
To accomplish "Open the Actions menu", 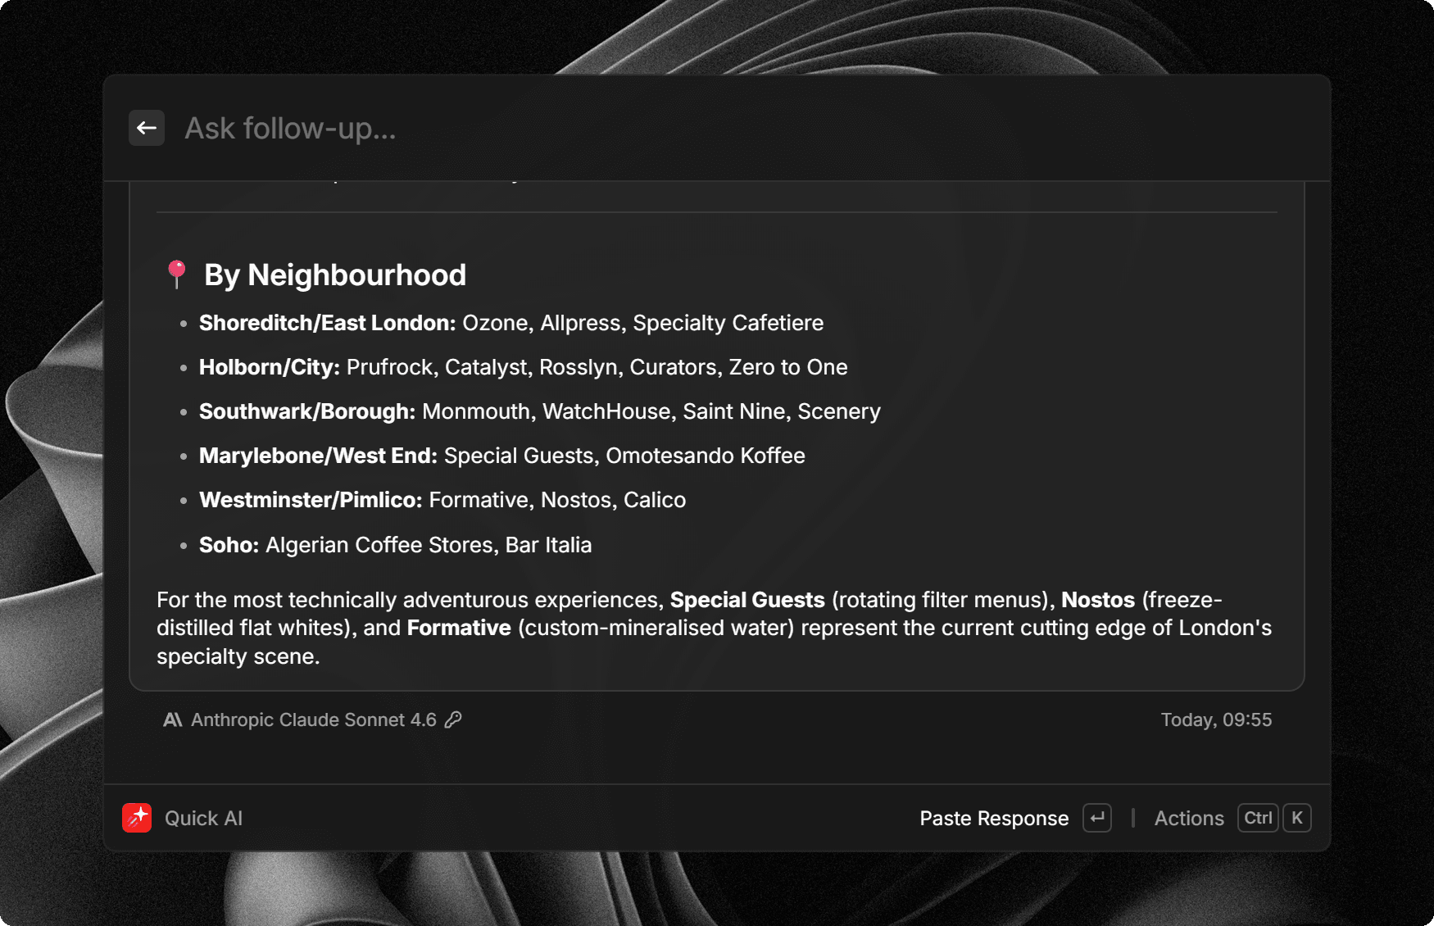I will pos(1189,818).
